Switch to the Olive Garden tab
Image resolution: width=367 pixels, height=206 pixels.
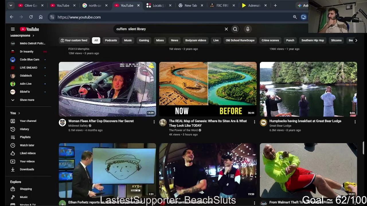click(31, 5)
